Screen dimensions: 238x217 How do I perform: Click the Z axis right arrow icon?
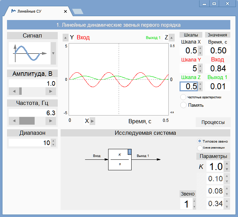[172, 38]
